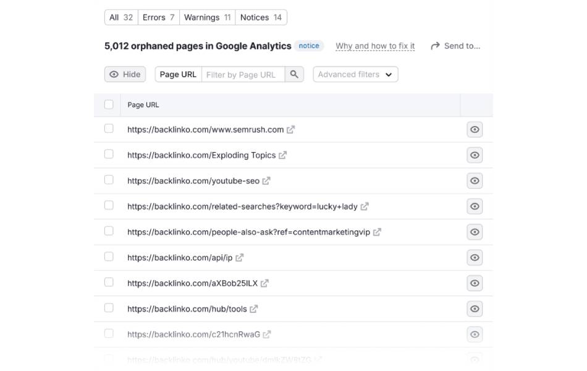Click the 5,012 orphaned pages heading

[x=198, y=46]
